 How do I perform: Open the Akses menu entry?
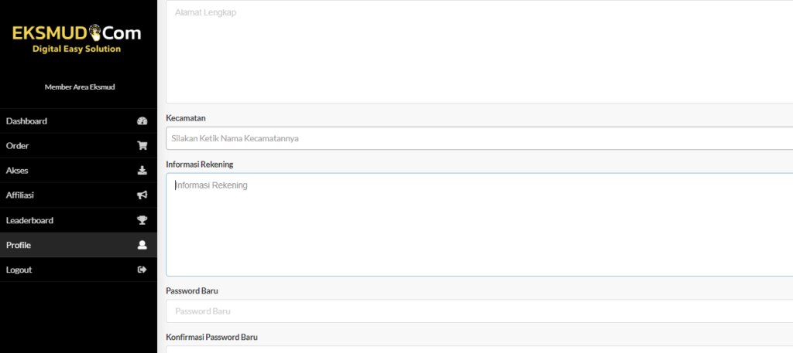coord(78,171)
